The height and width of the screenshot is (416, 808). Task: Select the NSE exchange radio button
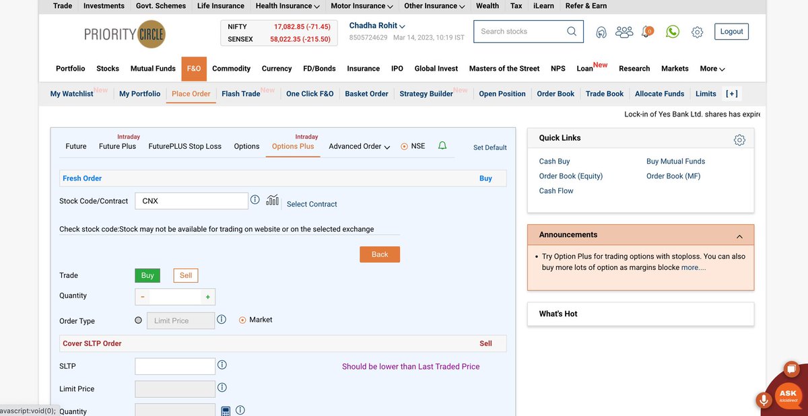[x=405, y=146]
